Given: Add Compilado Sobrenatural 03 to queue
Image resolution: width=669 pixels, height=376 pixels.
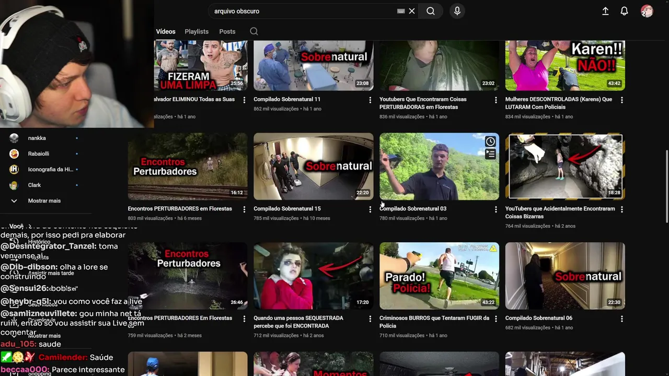Looking at the screenshot, I should (x=490, y=154).
